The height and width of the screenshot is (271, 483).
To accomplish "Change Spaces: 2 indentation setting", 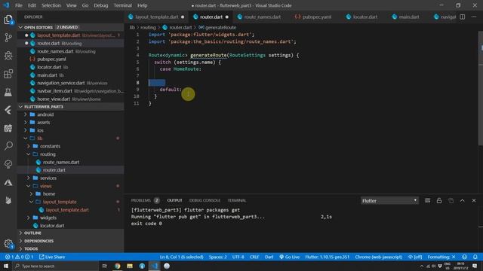I will point(218,257).
